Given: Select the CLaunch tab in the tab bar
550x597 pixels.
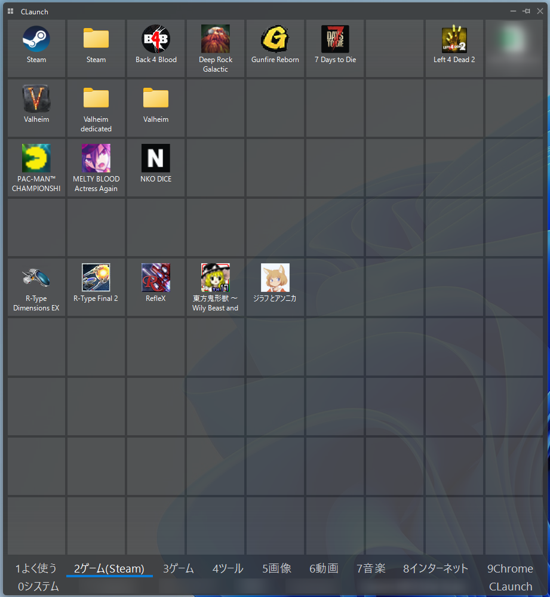Looking at the screenshot, I should [511, 586].
